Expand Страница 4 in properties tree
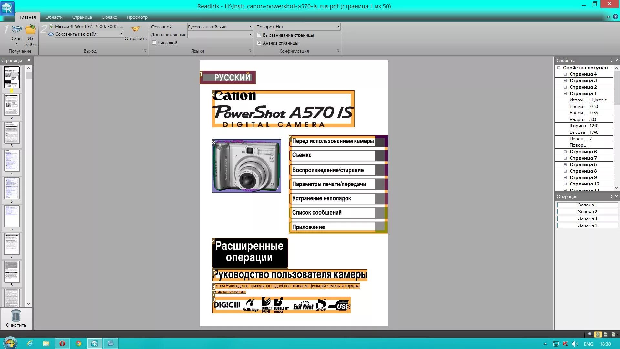The image size is (620, 349). coord(565,74)
